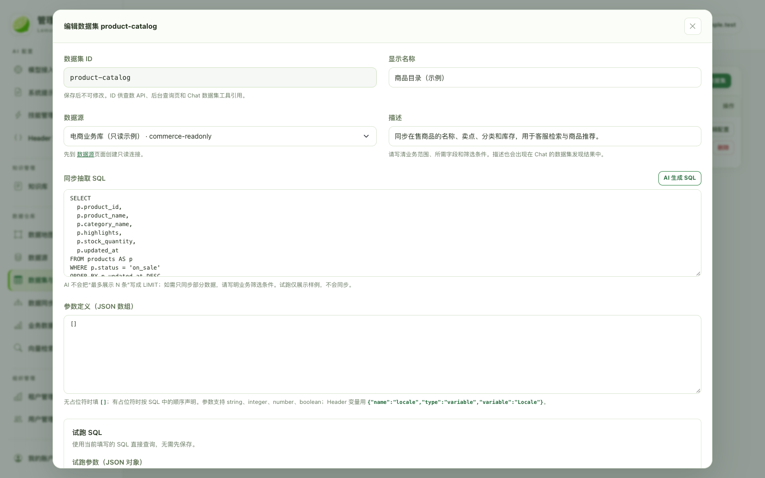The height and width of the screenshot is (478, 765).
Task: Edit the 描述 description field
Action: tap(545, 136)
